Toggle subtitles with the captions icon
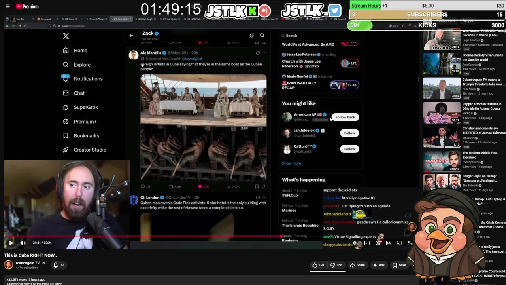Screen dimensions: 506x285 [x=367, y=243]
